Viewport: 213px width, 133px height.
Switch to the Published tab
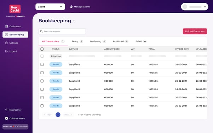pos(121,41)
